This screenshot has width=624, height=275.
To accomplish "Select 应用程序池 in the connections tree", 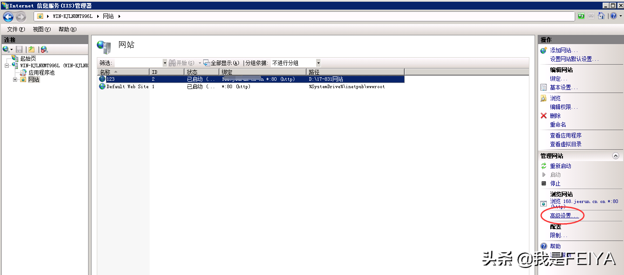I will (41, 72).
